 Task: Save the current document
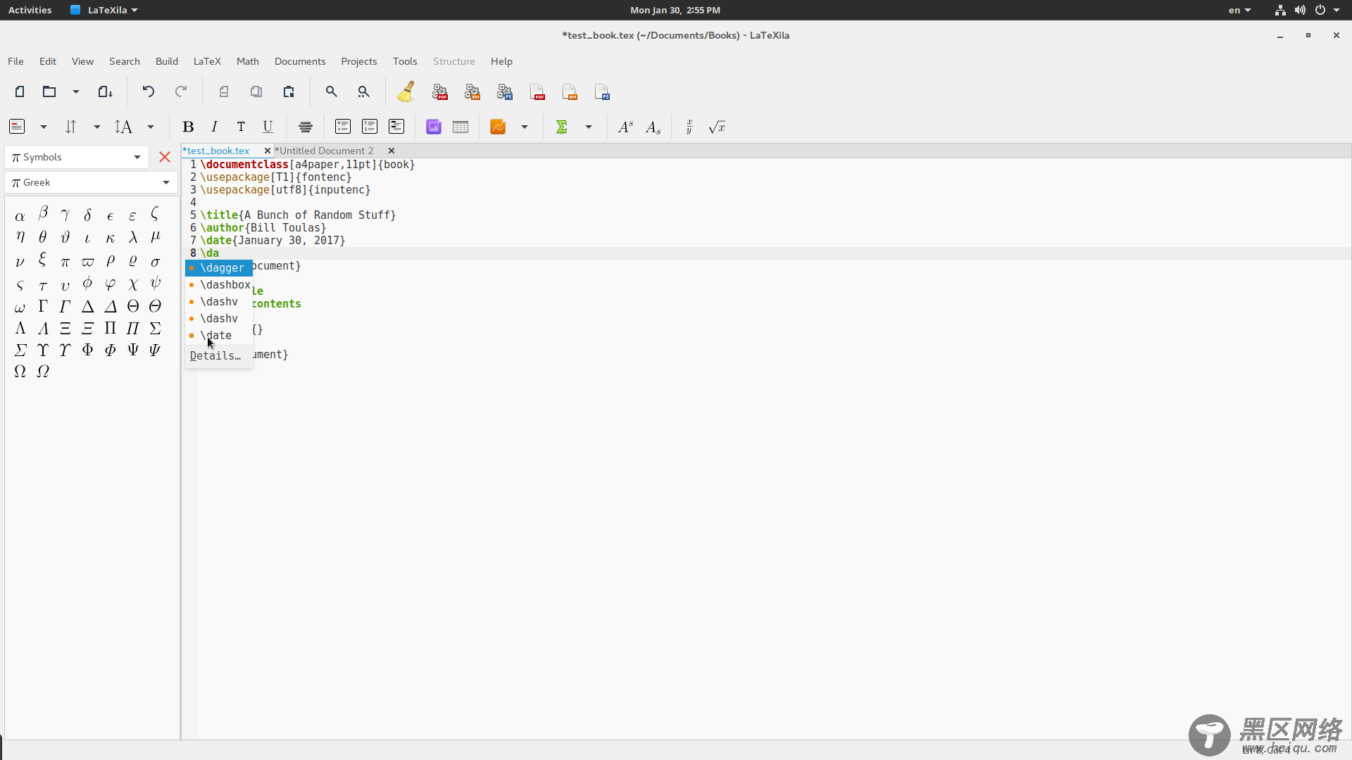(105, 91)
